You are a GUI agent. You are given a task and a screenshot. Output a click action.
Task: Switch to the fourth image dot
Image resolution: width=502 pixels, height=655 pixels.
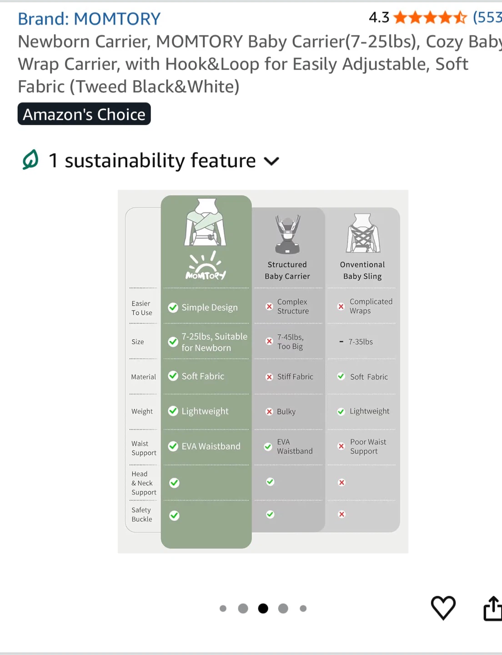coord(283,609)
